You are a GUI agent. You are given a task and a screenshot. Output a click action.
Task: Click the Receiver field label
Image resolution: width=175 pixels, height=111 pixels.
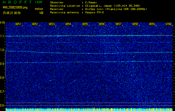point(57,9)
